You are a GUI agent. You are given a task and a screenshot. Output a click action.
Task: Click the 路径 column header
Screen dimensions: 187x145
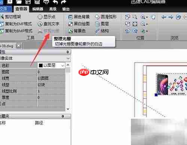click(39, 123)
